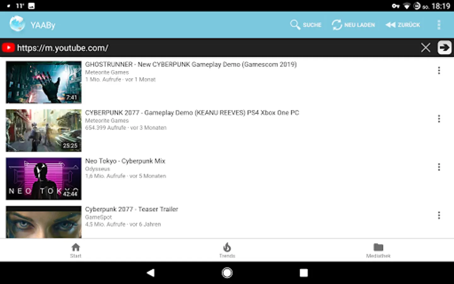Open the title 'Cyberpunk 2077 - Teaser Trailer'
Viewport: 454px width, 284px height.
(x=131, y=209)
